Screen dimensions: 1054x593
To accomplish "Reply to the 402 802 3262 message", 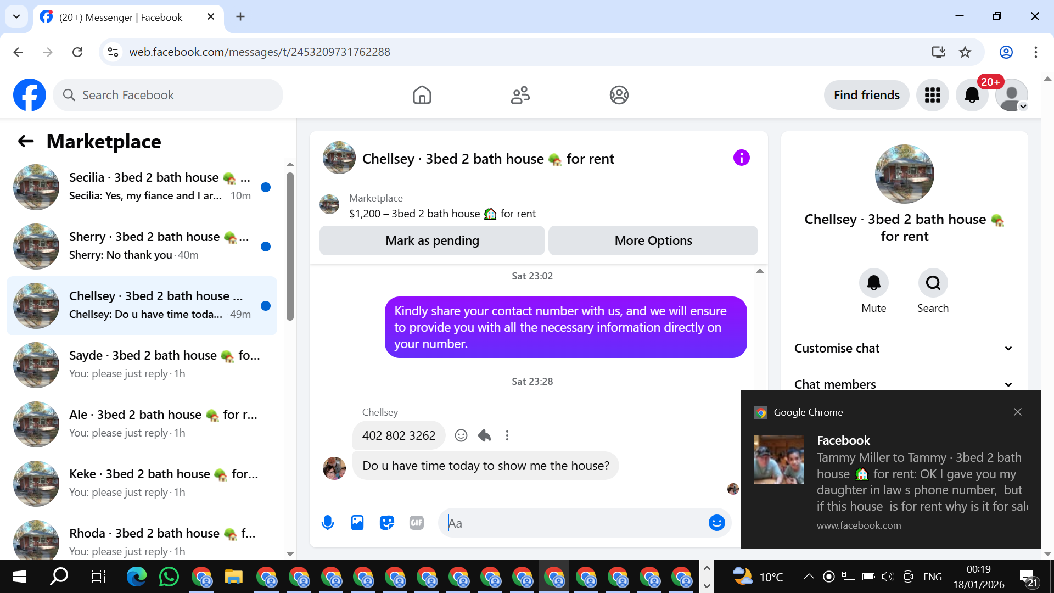I will (x=484, y=435).
